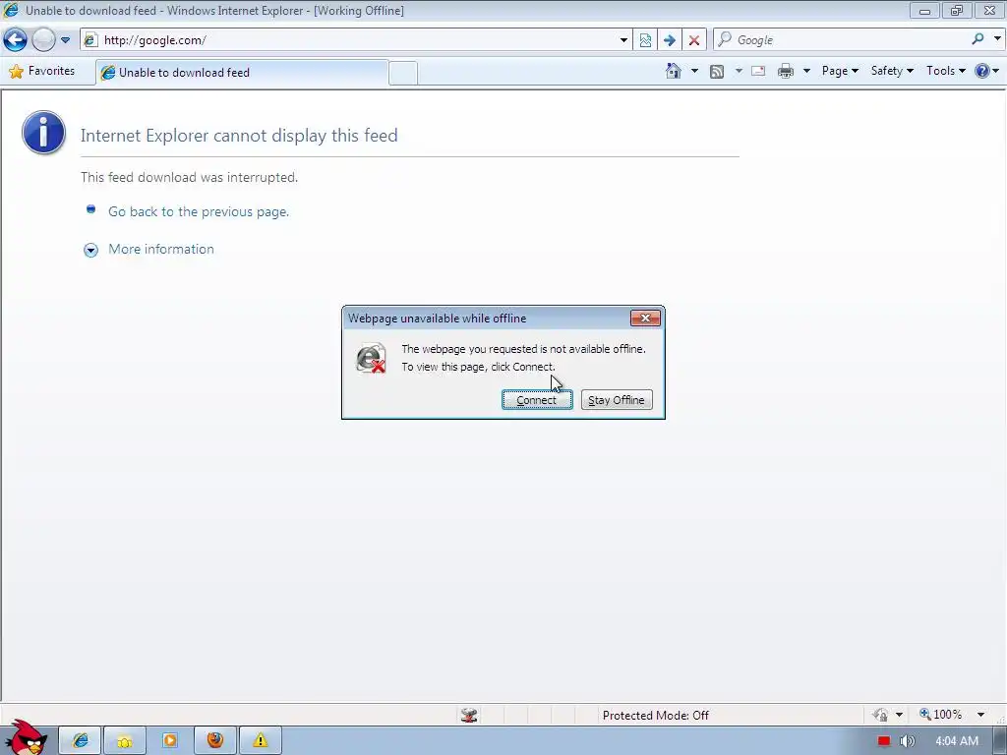Click the Go arrow next to address bar

click(669, 39)
